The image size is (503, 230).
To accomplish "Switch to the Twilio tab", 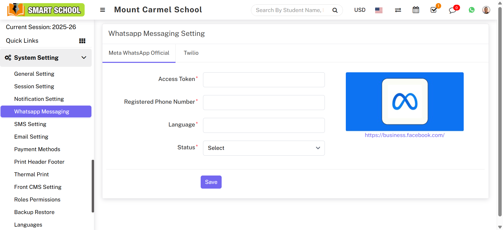I will click(191, 53).
